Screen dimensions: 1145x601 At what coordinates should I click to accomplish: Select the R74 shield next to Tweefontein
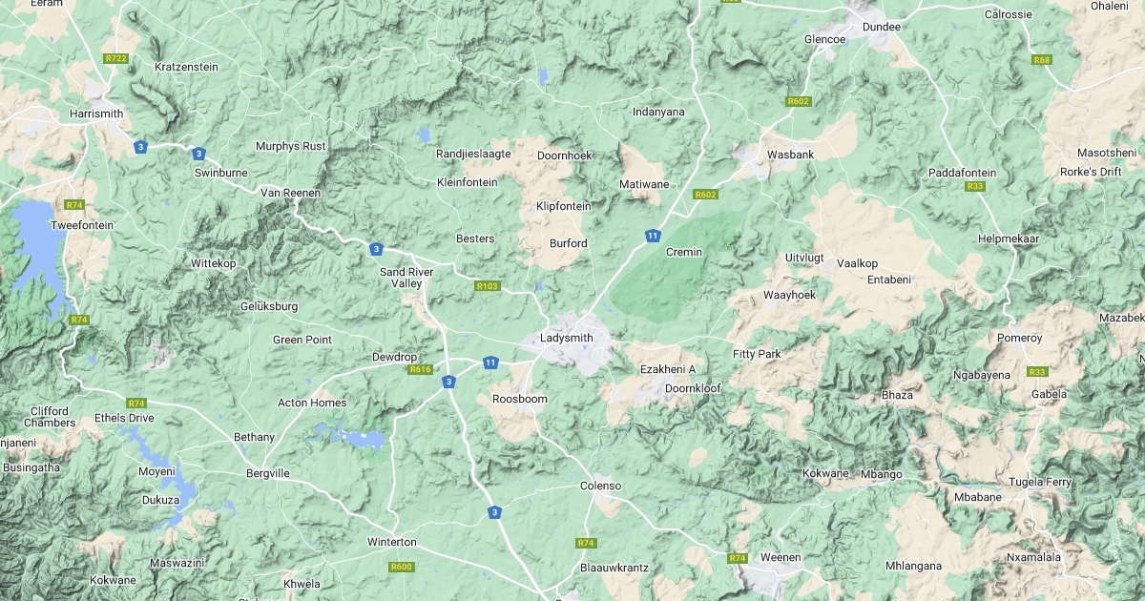click(74, 205)
